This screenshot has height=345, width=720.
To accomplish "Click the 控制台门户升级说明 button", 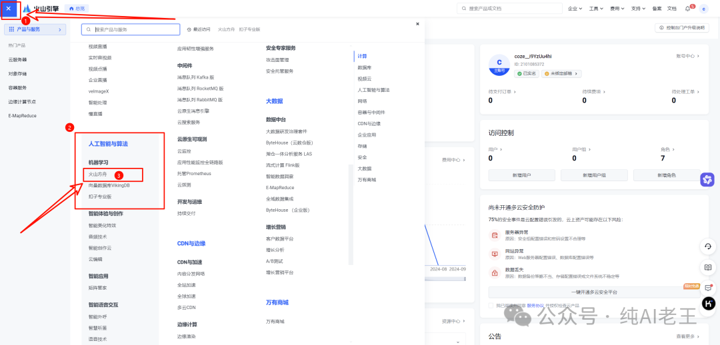I will 681,27.
